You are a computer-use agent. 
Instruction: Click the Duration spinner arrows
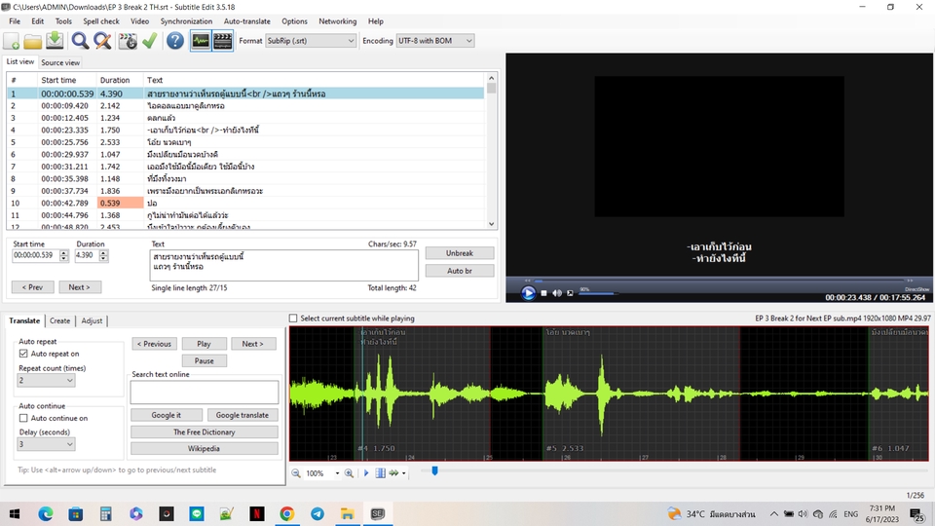pos(103,255)
